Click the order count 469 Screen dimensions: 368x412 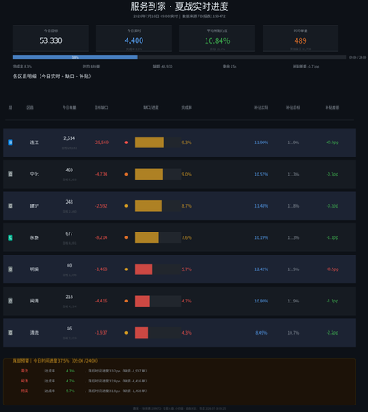pyautogui.click(x=69, y=170)
